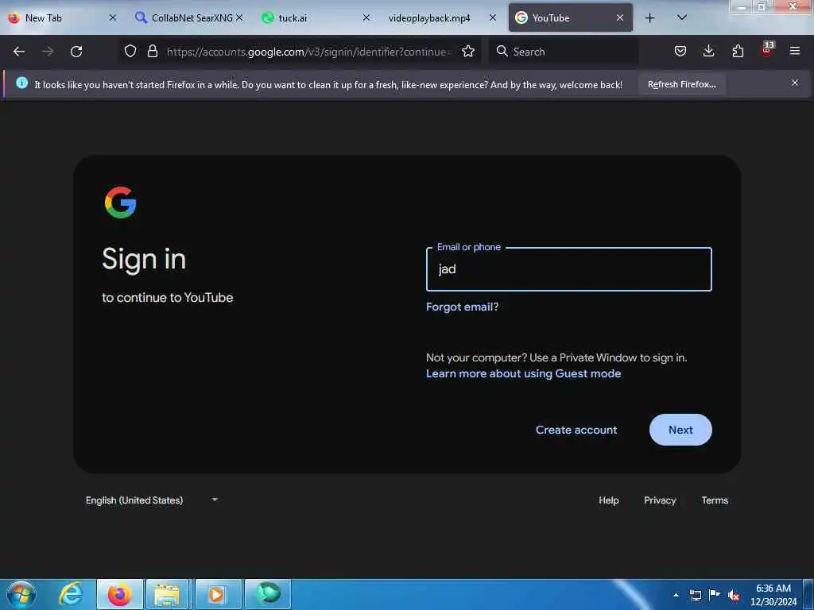Click the network tray icon
814x610 pixels.
coord(695,595)
